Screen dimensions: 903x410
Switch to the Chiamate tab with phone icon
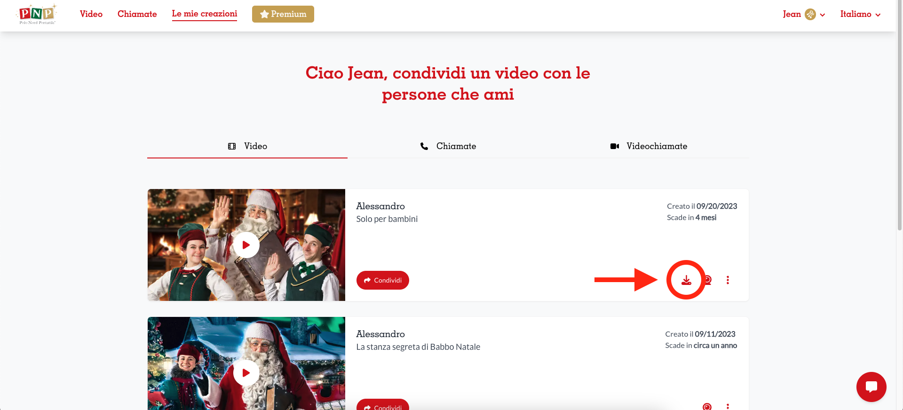(448, 146)
